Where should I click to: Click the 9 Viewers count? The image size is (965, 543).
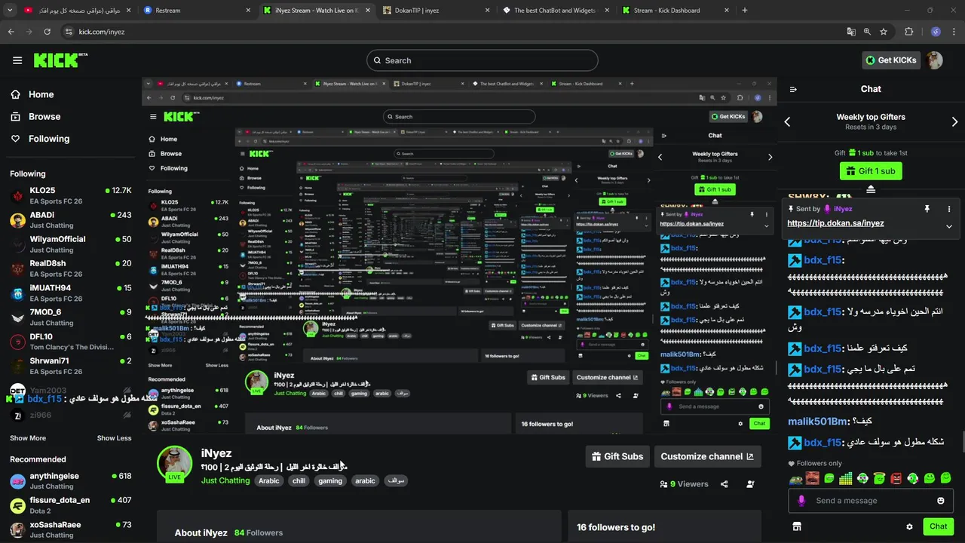coord(684,484)
